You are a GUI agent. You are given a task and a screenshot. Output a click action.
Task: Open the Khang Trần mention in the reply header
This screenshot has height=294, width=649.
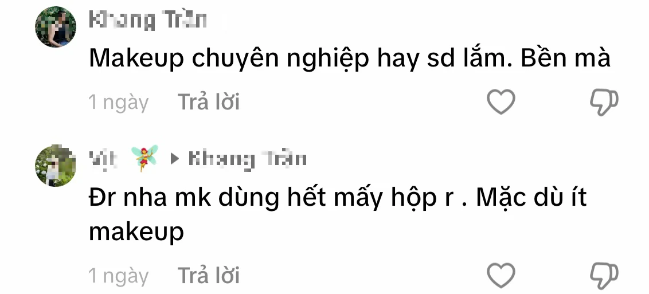tap(247, 159)
